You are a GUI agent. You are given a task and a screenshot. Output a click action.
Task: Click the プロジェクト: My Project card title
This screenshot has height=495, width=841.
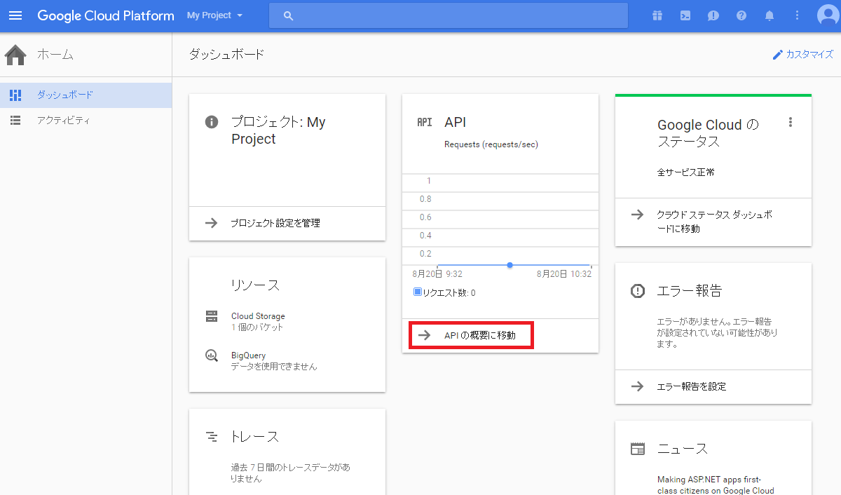[278, 130]
